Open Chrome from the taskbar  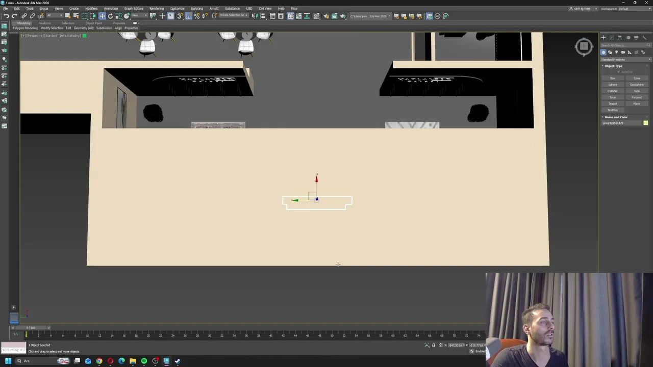99,361
